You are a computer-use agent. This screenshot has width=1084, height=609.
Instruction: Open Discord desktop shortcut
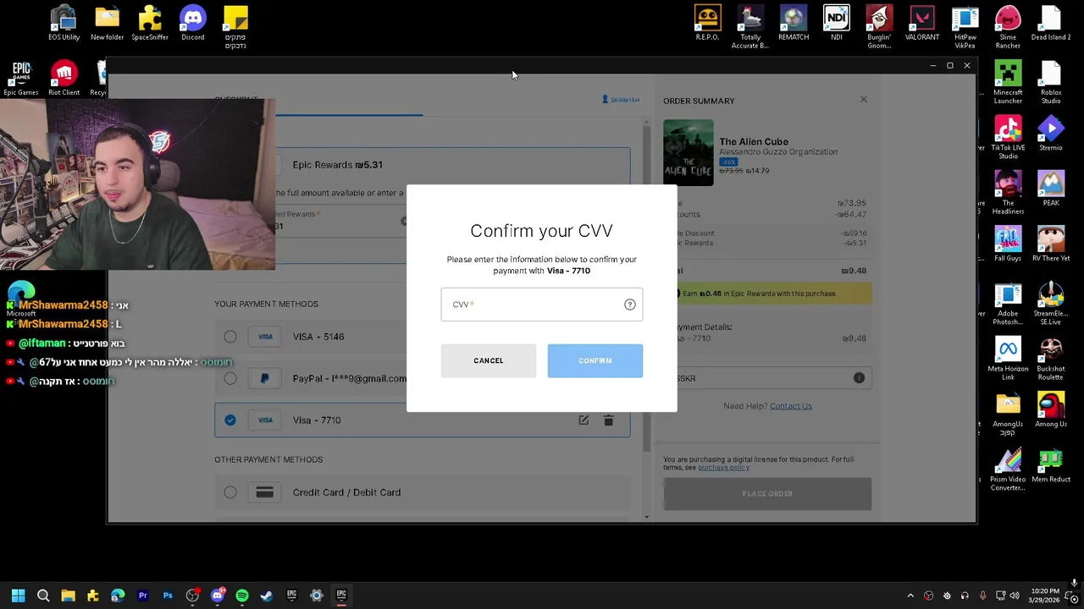pyautogui.click(x=192, y=23)
